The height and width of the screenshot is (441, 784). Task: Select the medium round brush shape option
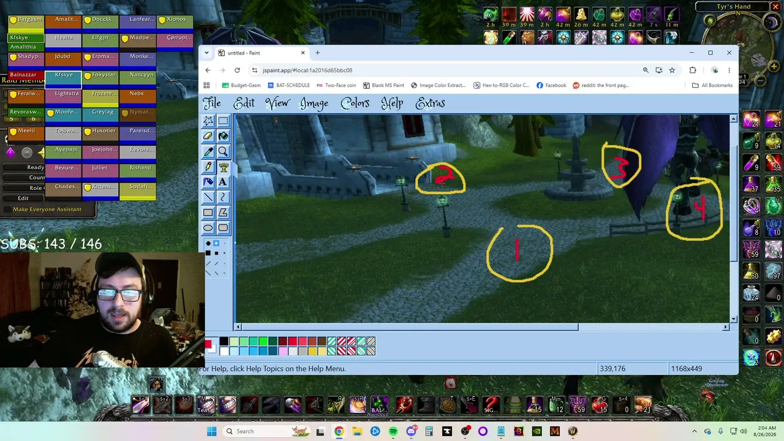[216, 243]
